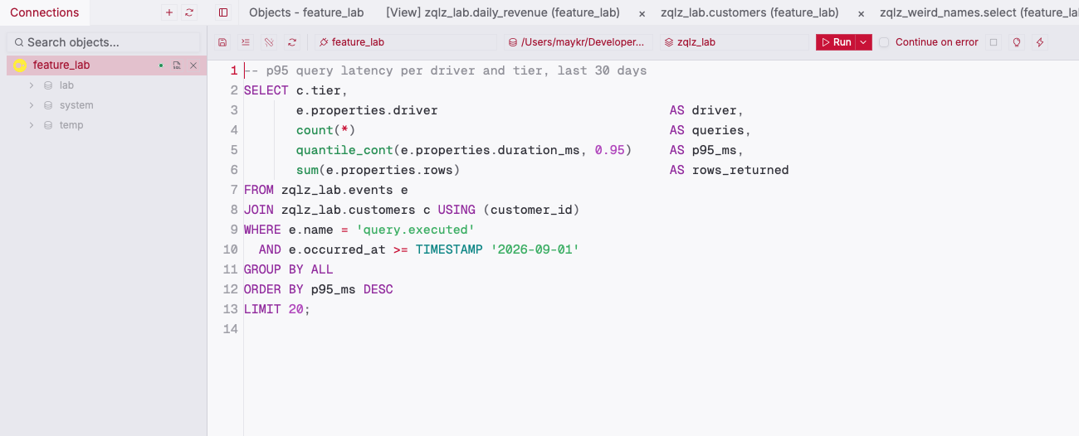Click 'e.properties.driver' on line 3
The width and height of the screenshot is (1079, 436).
click(x=367, y=110)
